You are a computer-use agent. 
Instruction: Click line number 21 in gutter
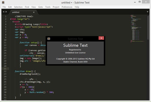click(5, 69)
